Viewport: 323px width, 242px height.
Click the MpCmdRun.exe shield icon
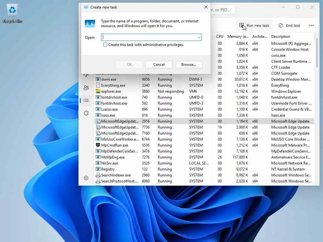[98, 145]
